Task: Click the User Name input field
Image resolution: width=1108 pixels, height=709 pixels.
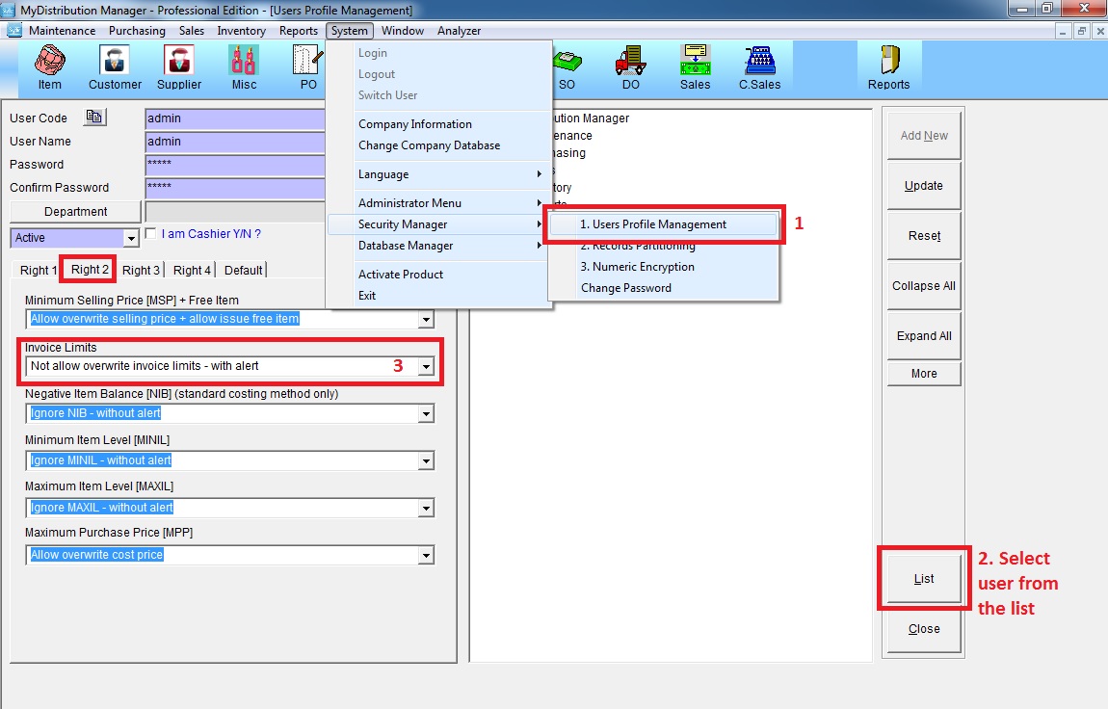Action: point(235,142)
